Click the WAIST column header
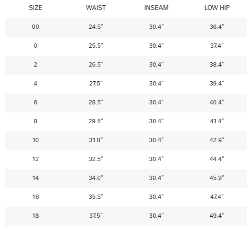Viewport: 251px width, 230px height. pos(96,8)
